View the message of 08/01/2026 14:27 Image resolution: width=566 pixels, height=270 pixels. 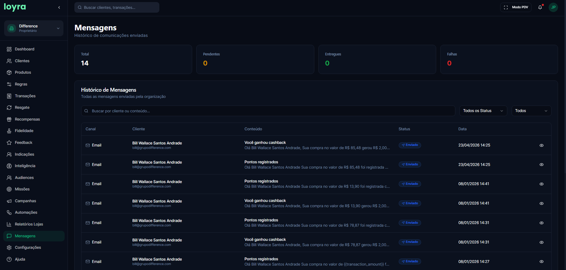542,261
